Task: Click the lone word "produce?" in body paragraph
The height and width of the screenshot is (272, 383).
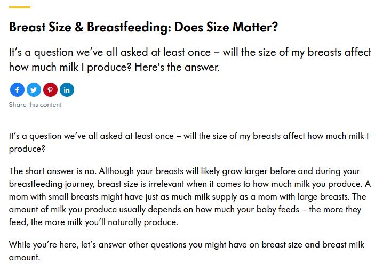Action: coord(27,149)
